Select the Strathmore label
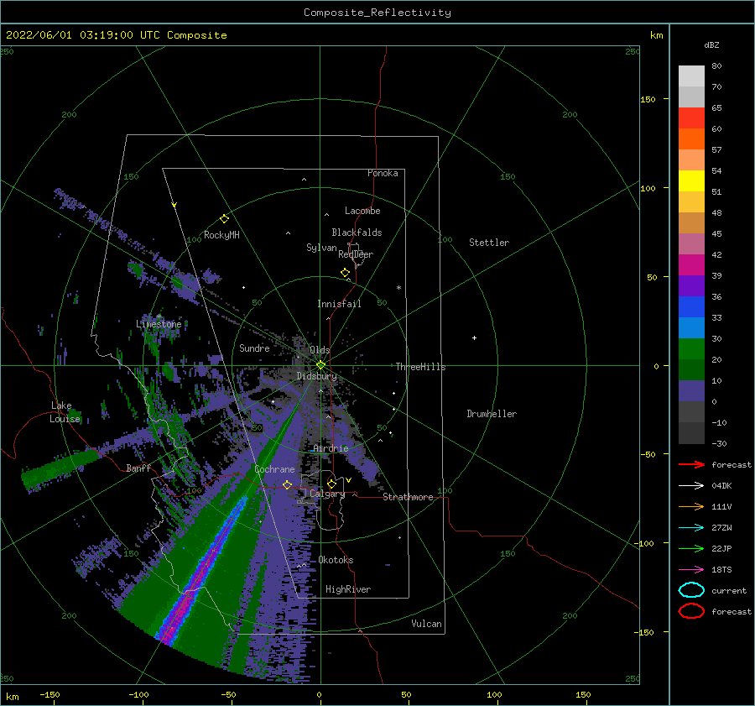755x706 pixels. [408, 497]
